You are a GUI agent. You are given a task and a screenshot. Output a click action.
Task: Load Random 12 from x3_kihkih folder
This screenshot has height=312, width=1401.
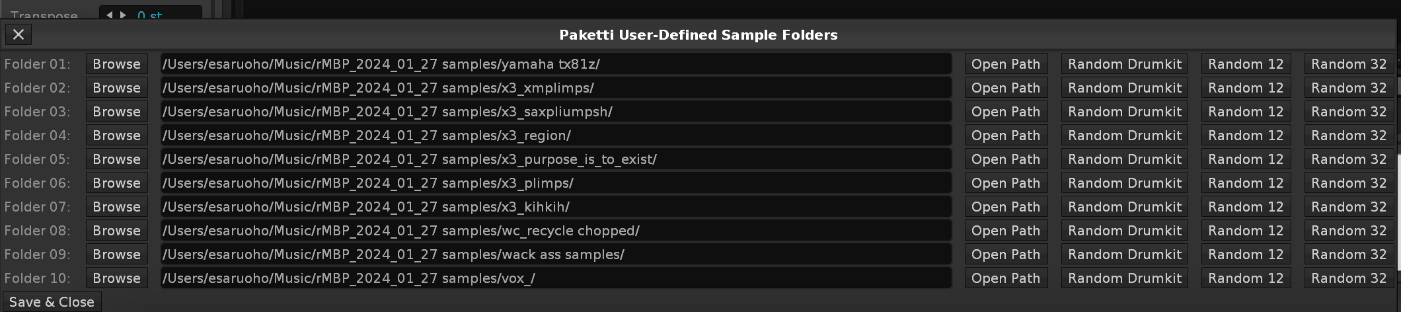click(1246, 207)
